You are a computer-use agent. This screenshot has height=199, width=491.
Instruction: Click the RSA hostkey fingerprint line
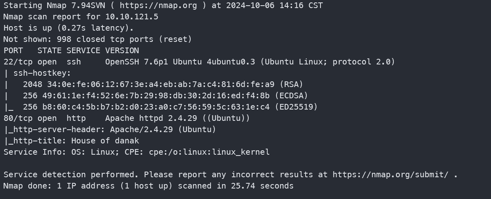point(160,85)
